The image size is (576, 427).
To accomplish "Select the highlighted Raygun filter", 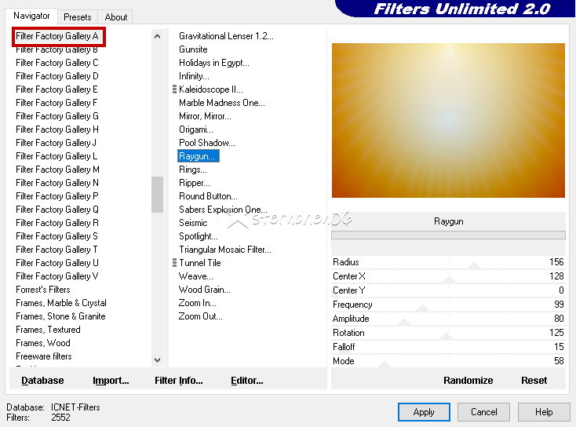I will [199, 156].
